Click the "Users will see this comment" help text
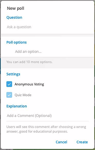Viewport: 95px width, 150px height. pyautogui.click(x=46, y=129)
